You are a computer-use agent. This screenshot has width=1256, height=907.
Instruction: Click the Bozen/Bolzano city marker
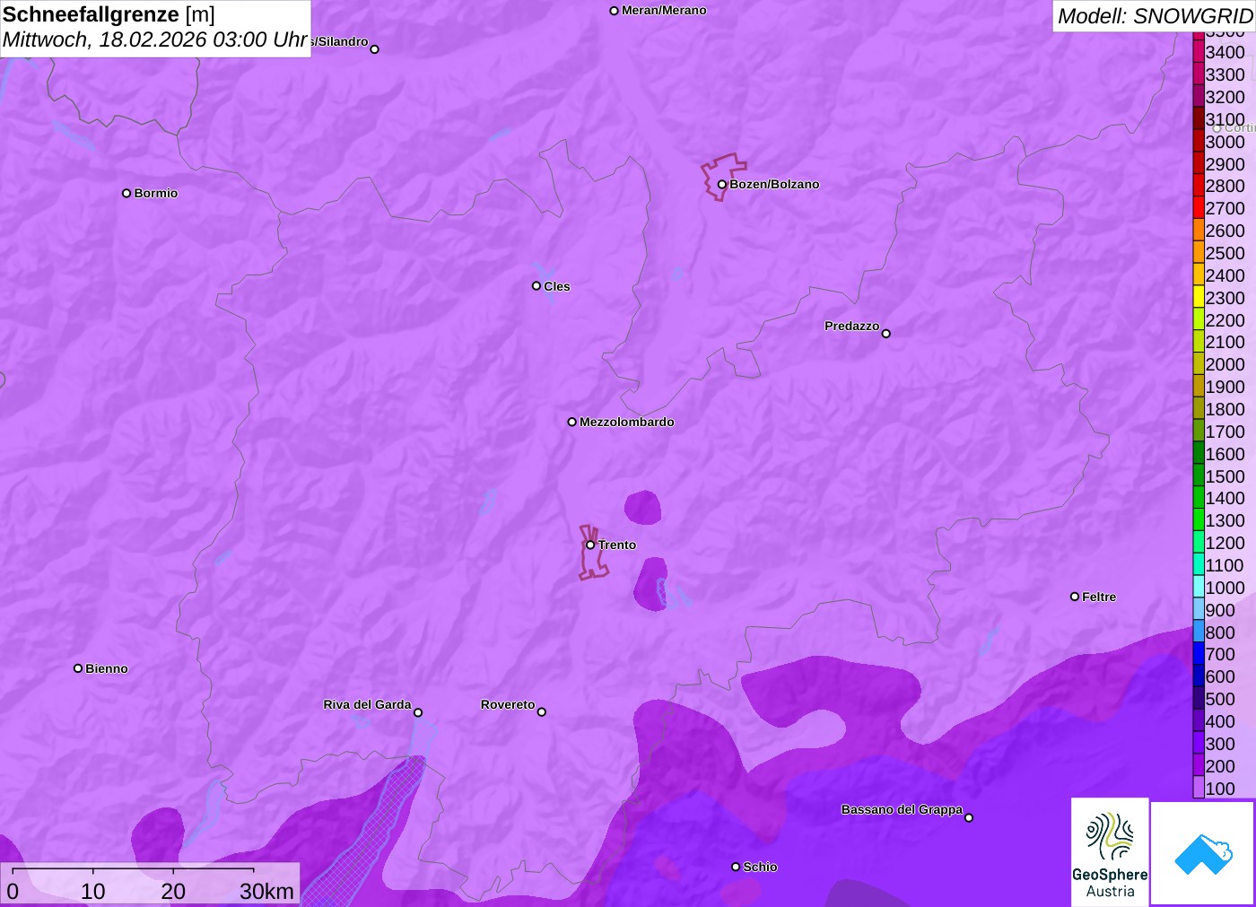coord(721,185)
